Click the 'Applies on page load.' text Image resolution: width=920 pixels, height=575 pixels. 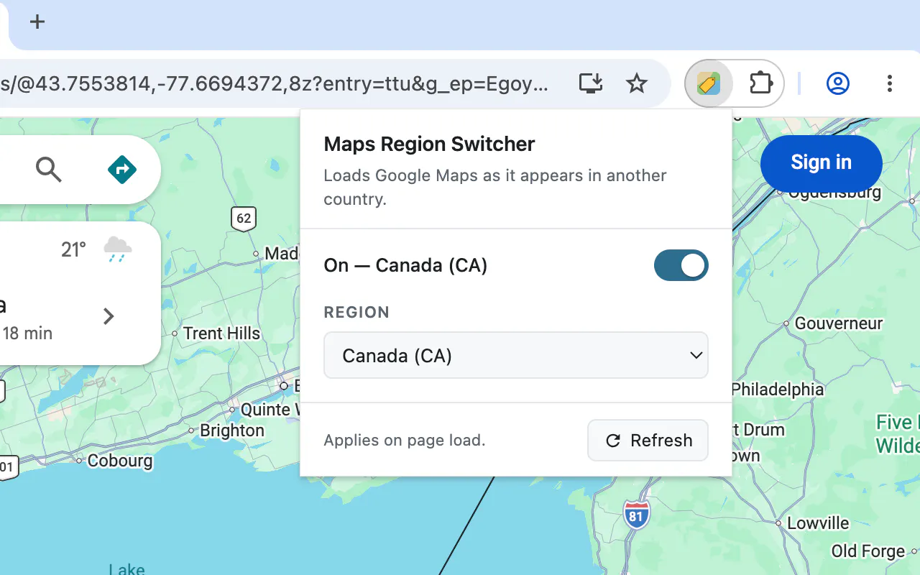tap(405, 440)
